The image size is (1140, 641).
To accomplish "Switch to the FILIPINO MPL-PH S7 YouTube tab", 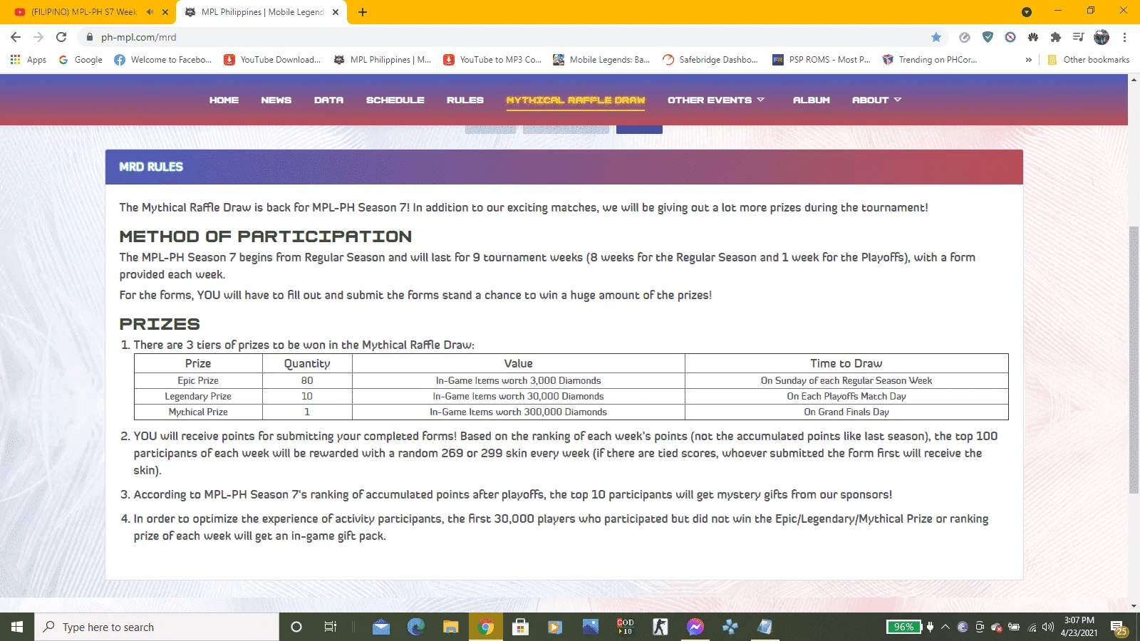I will (x=85, y=12).
